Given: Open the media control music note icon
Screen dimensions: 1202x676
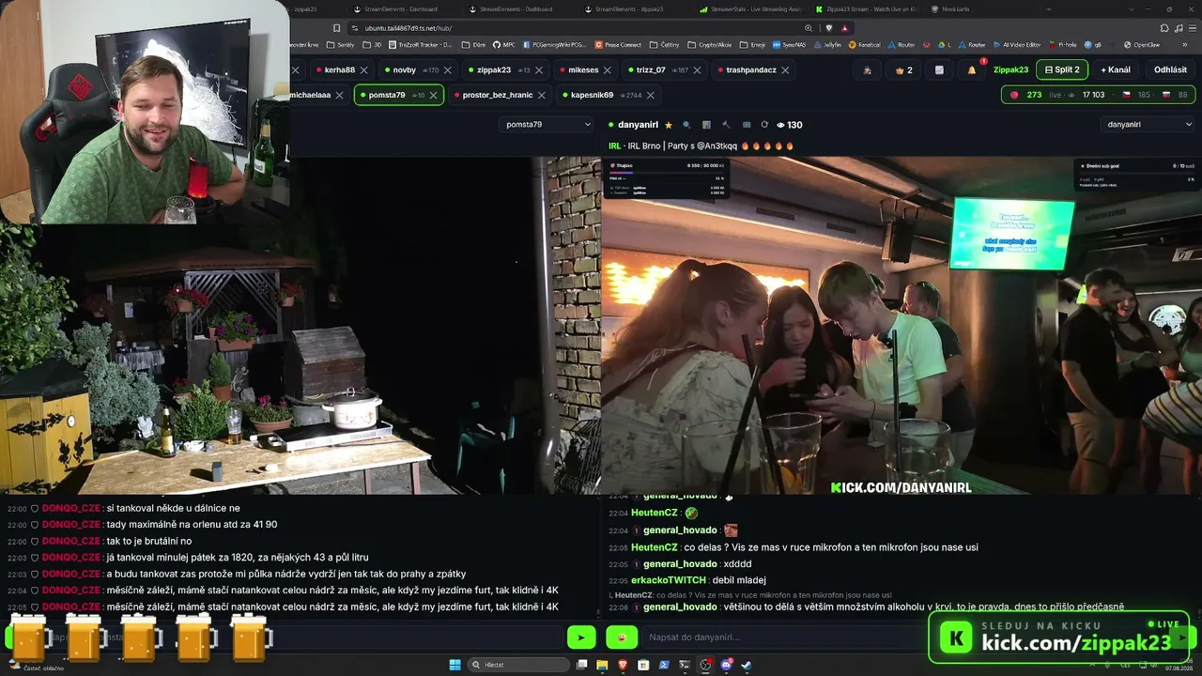Looking at the screenshot, I should [x=1178, y=28].
